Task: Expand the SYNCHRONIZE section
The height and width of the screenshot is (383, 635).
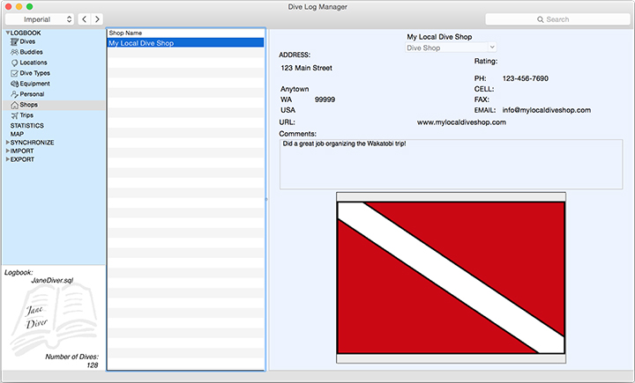Action: (x=7, y=142)
